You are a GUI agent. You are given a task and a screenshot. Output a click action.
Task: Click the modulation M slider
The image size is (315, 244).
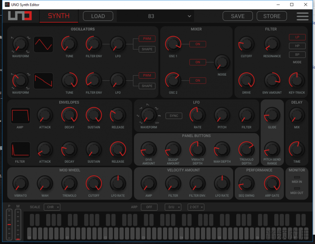click(x=18, y=224)
